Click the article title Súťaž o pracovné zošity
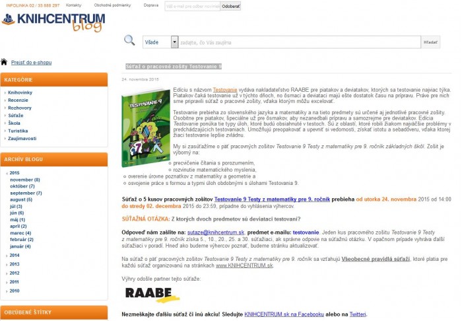The height and width of the screenshot is (321, 462). [x=174, y=67]
